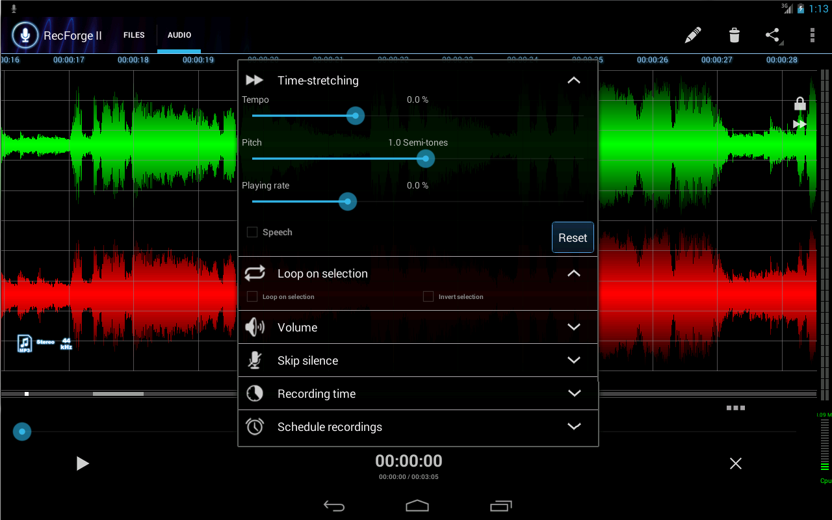Image resolution: width=832 pixels, height=520 pixels.
Task: Click the RecForge II microphone logo
Action: pos(25,35)
